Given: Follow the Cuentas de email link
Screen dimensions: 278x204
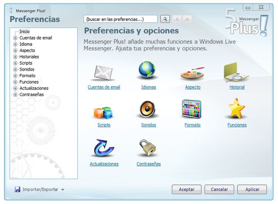Looking at the screenshot, I should point(104,87).
